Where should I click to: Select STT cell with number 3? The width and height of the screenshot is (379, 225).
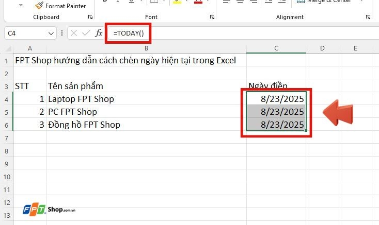coord(30,125)
